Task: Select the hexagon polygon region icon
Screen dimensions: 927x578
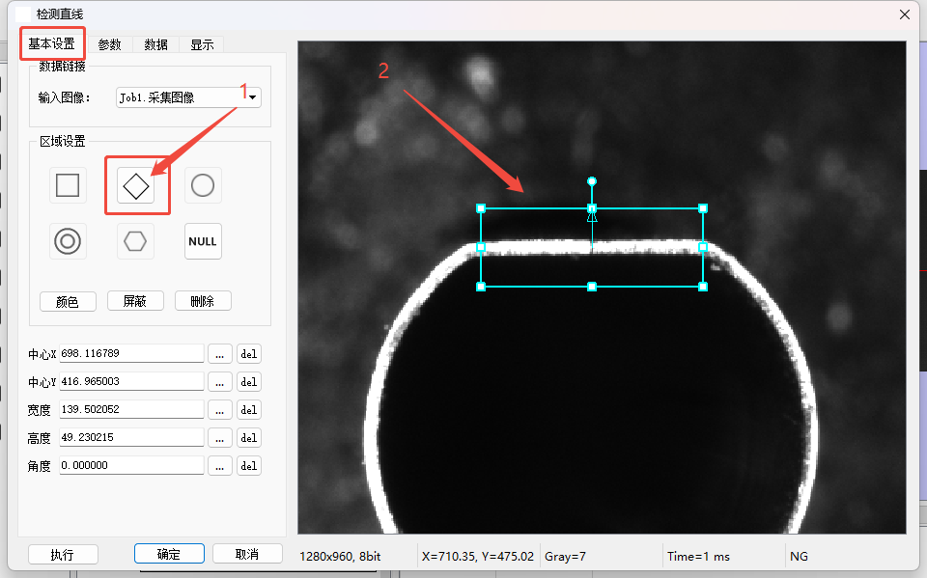Action: tap(136, 241)
